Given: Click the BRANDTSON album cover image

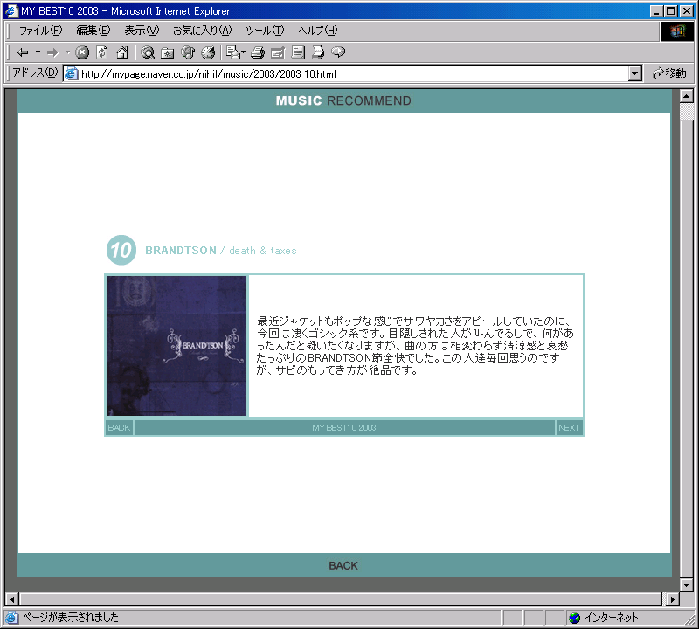Looking at the screenshot, I should (176, 346).
